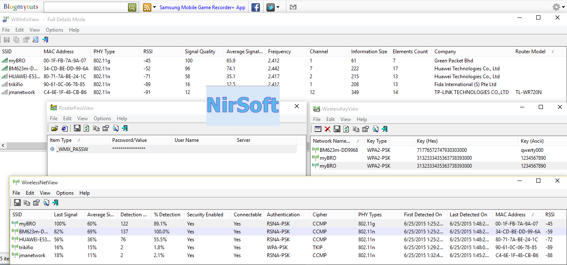Click Exit door icon in WifiInfoView toolbar
Image resolution: width=567 pixels, height=265 pixels.
point(45,40)
